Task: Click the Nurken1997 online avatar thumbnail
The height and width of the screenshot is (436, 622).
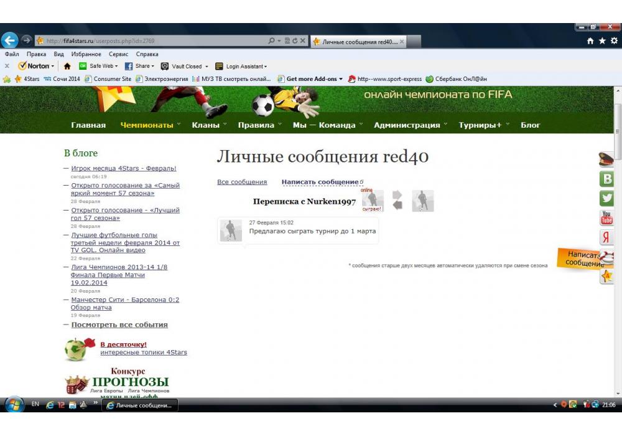Action: click(x=373, y=201)
